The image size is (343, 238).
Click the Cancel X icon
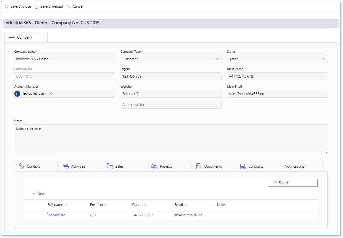[69, 7]
